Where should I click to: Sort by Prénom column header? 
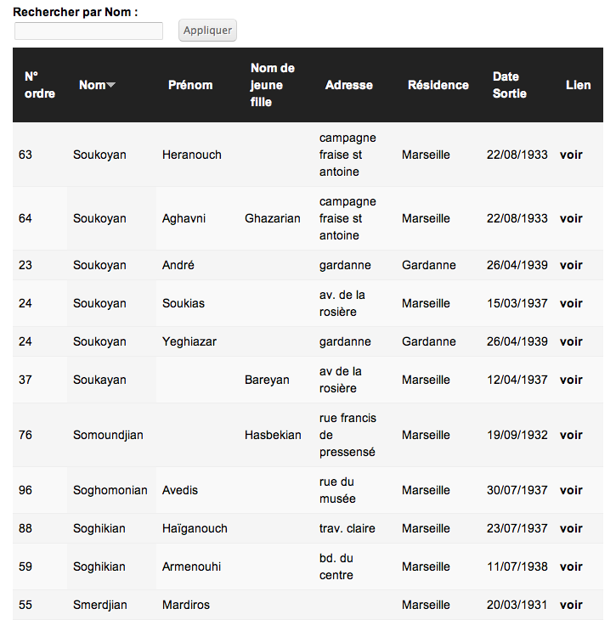190,85
